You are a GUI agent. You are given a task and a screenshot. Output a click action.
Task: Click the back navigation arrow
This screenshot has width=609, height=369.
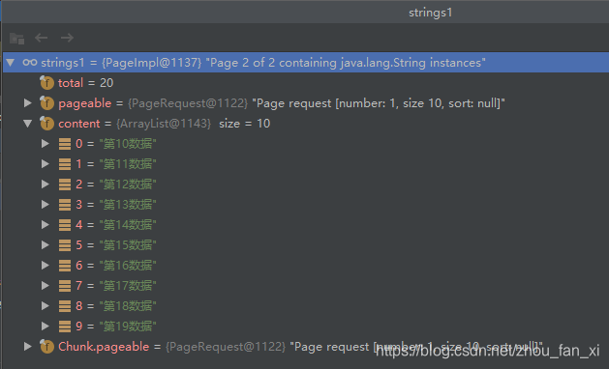tap(42, 38)
